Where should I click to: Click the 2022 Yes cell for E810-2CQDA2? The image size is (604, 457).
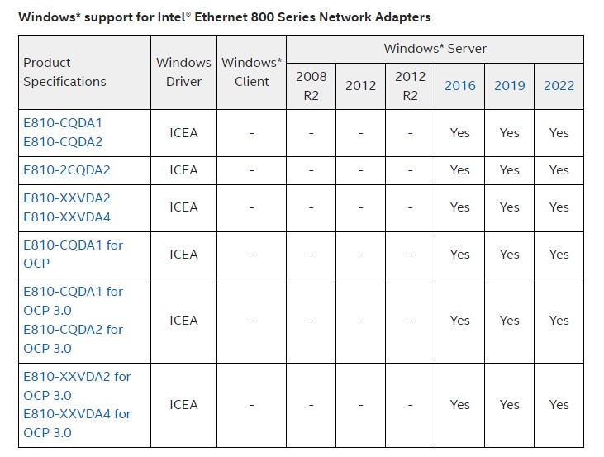click(x=559, y=170)
